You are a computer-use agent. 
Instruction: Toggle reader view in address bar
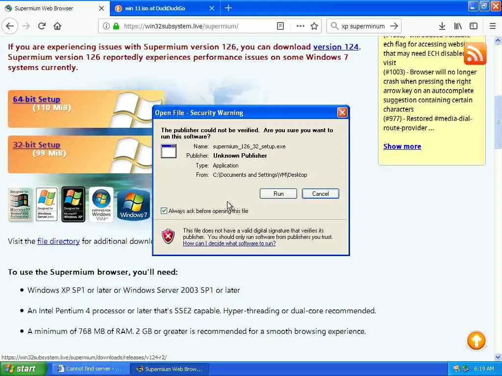click(x=280, y=26)
